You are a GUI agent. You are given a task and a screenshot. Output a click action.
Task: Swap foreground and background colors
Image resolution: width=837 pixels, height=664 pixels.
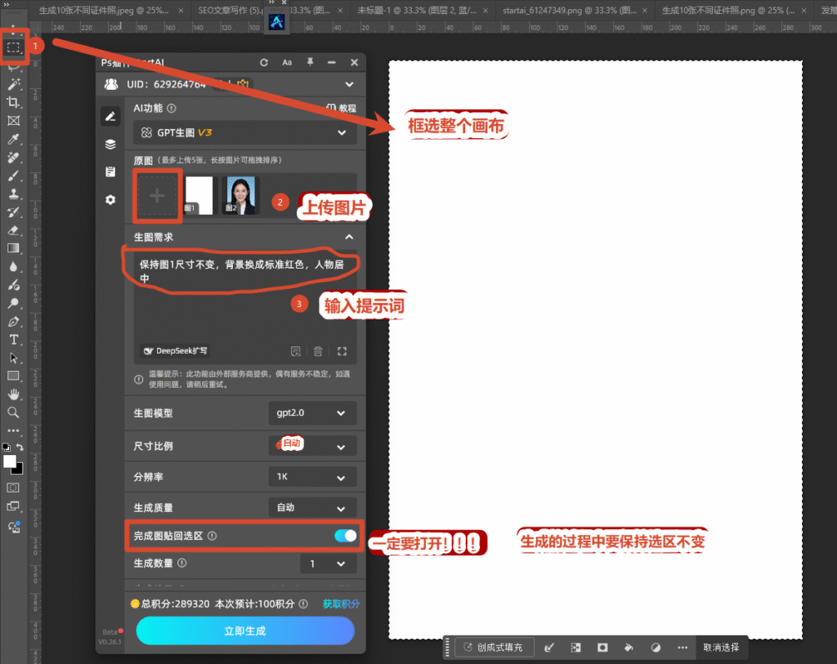pos(20,447)
